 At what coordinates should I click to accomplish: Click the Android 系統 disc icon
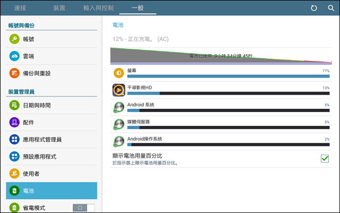[118, 107]
